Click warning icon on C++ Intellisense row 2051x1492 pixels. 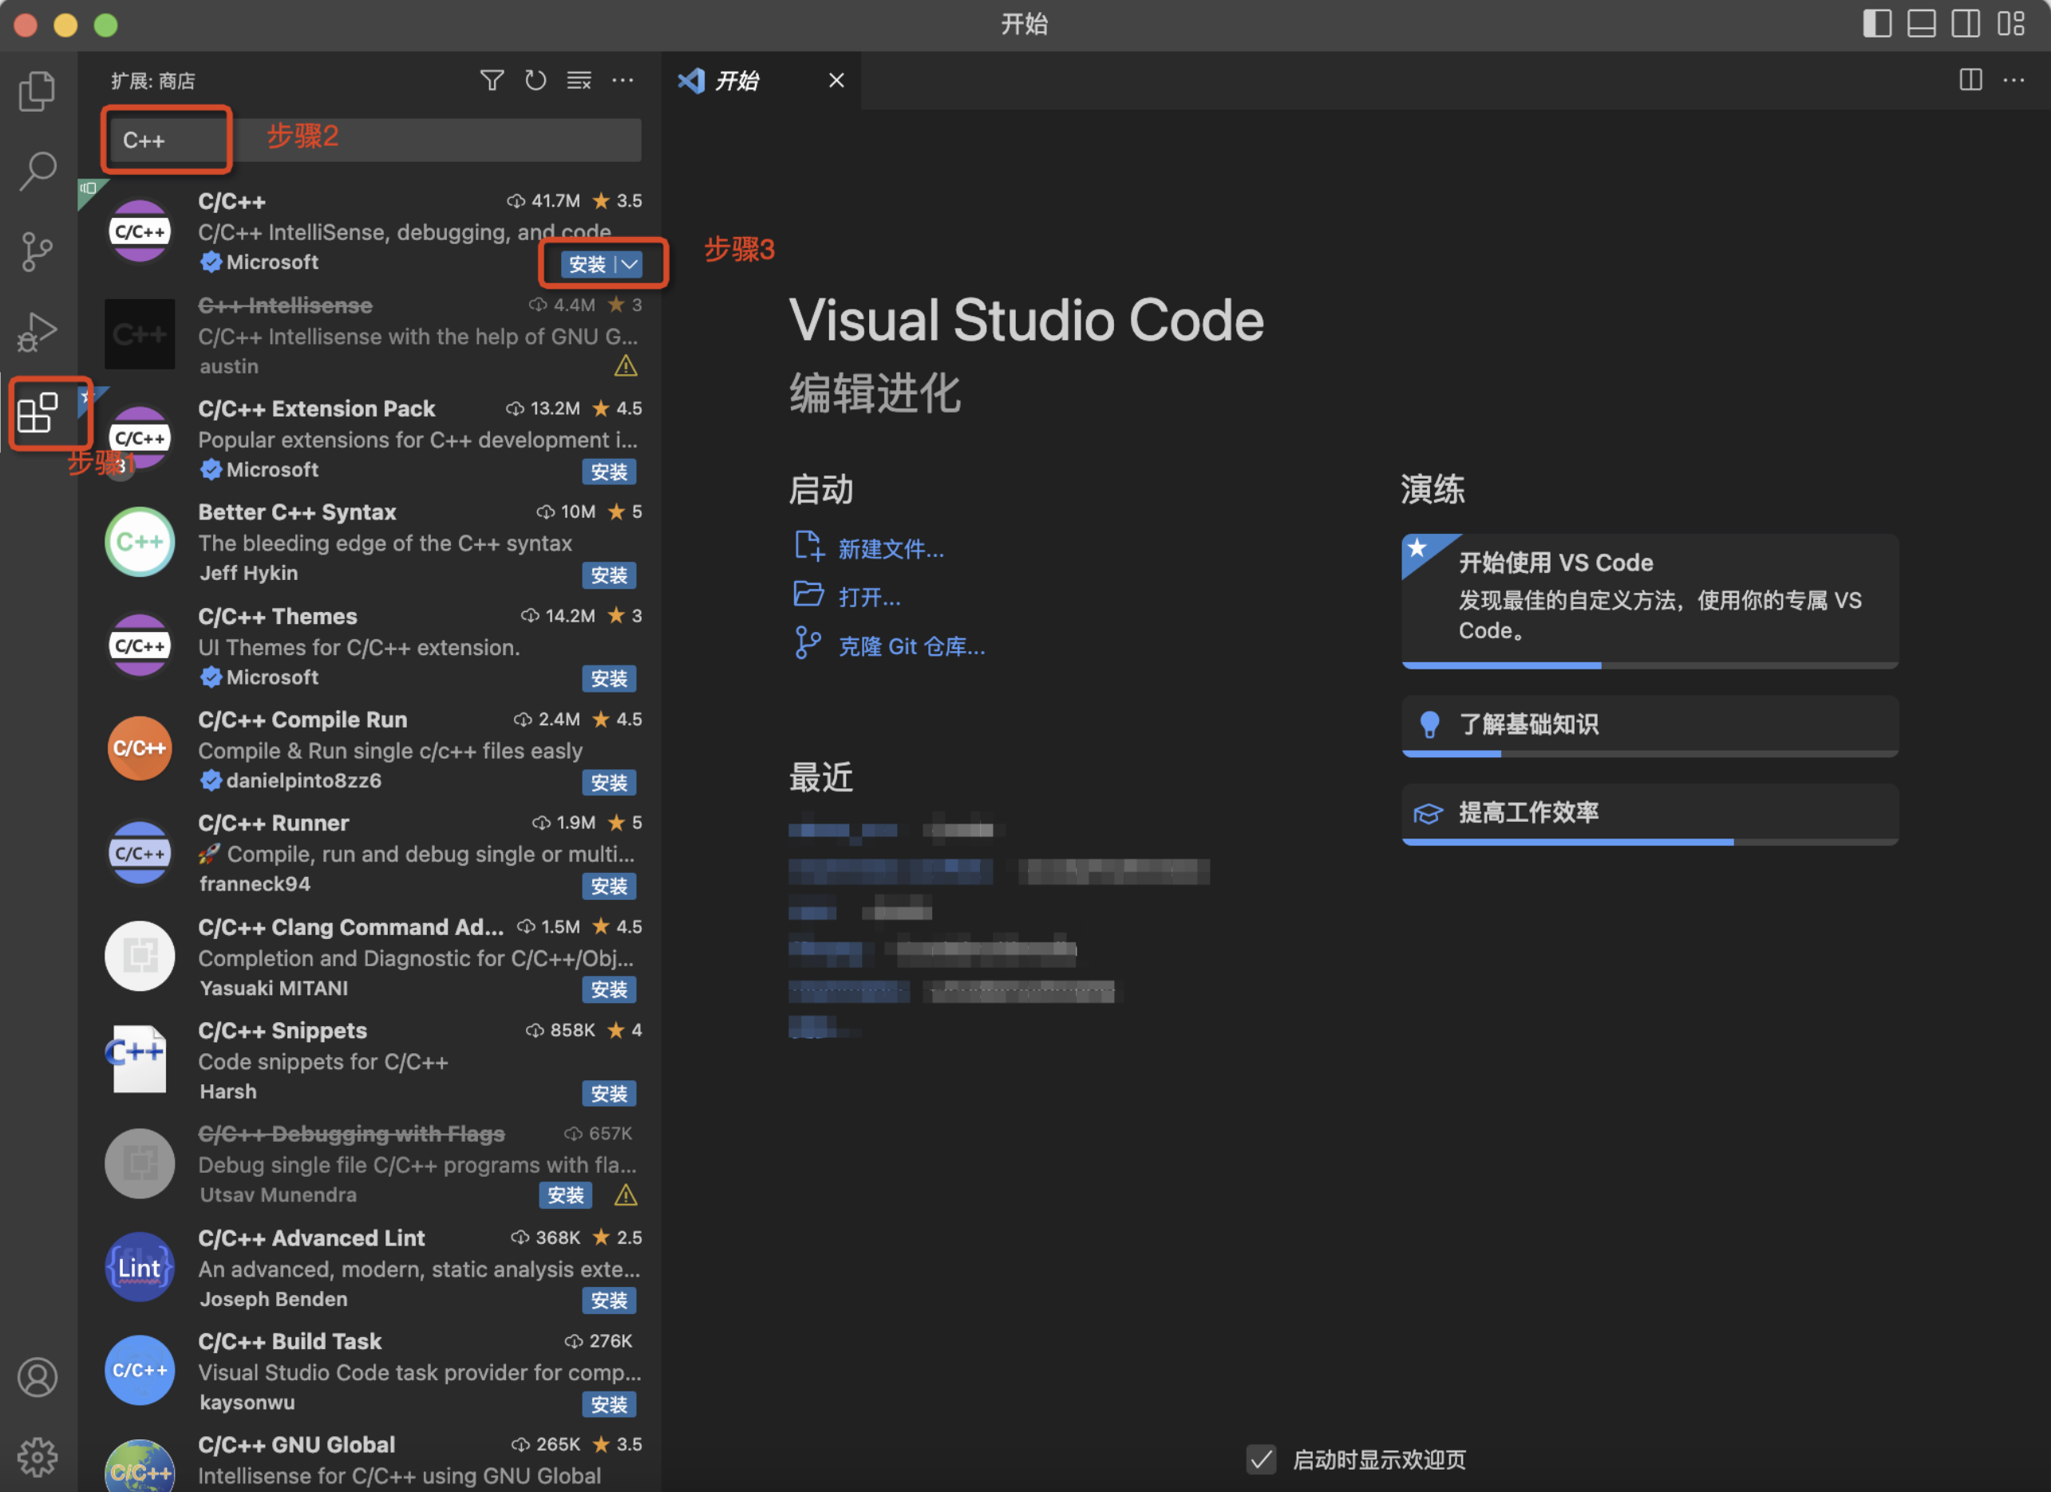tap(625, 366)
